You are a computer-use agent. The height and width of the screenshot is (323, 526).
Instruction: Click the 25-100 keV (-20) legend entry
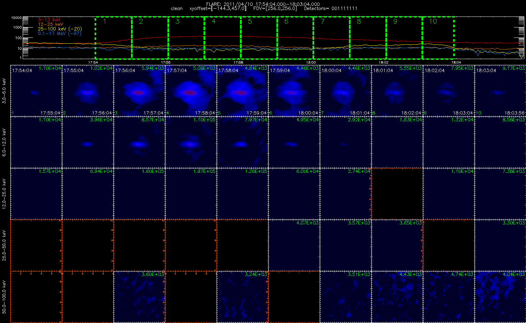pyautogui.click(x=60, y=29)
